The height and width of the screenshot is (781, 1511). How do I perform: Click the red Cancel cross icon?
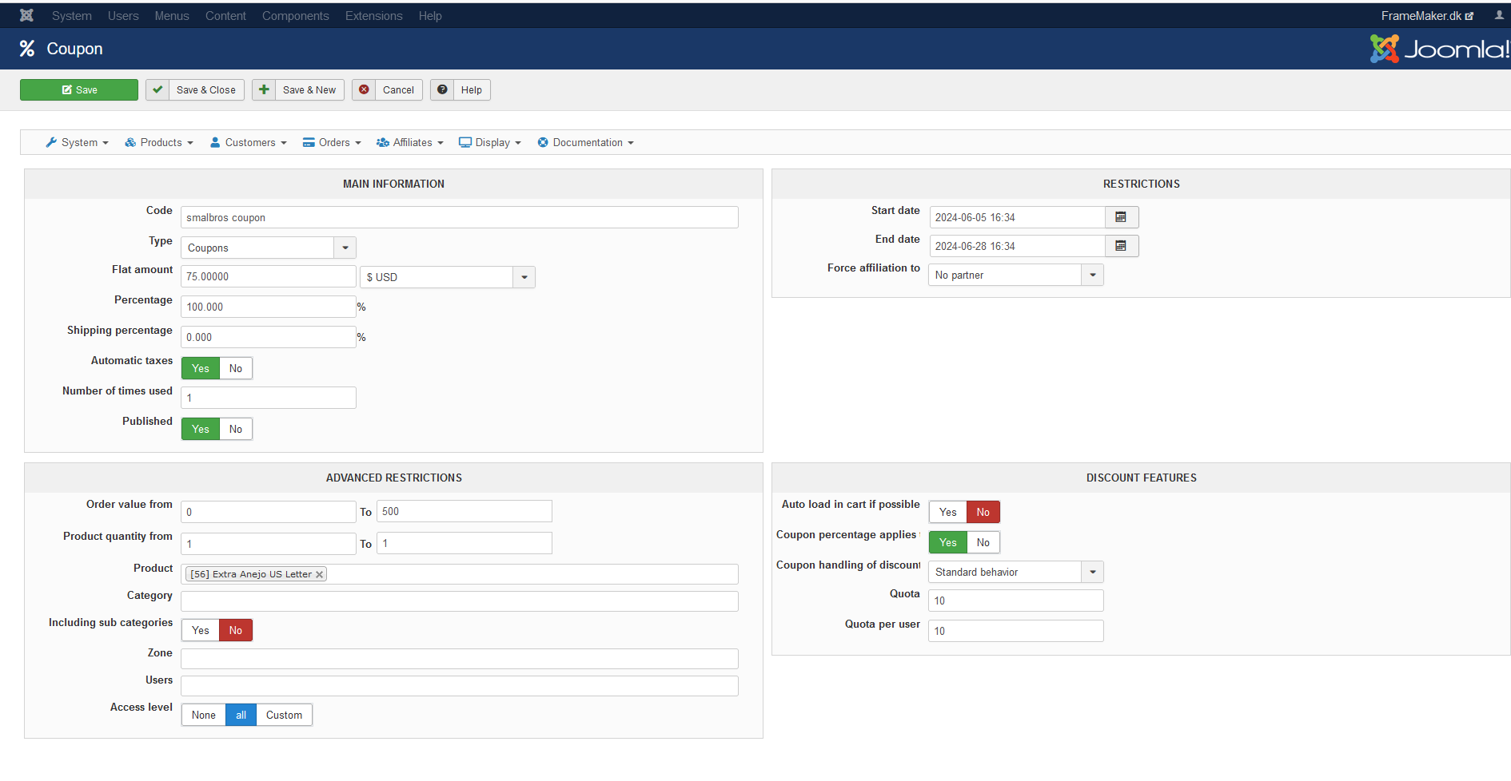click(x=364, y=89)
